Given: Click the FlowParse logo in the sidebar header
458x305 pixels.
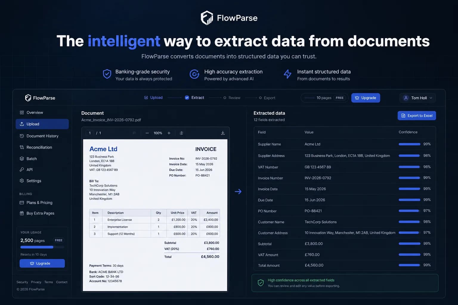Looking at the screenshot, I should (40, 98).
